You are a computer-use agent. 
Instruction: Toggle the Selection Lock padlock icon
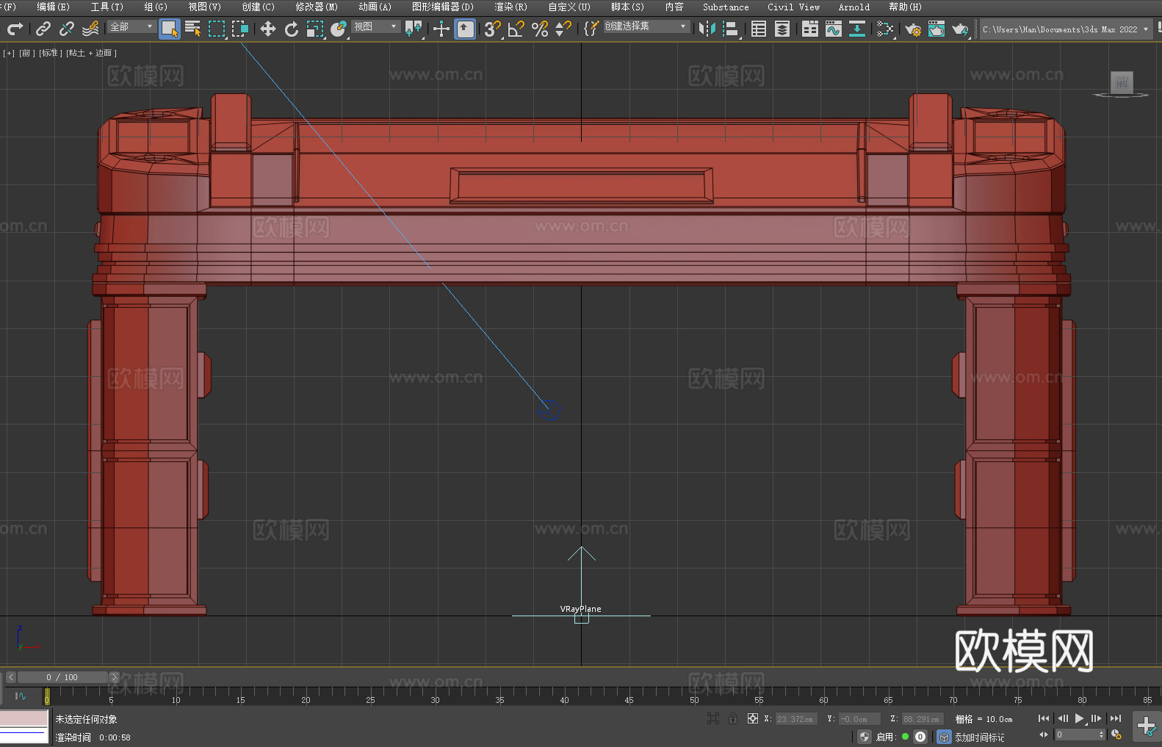pyautogui.click(x=733, y=719)
